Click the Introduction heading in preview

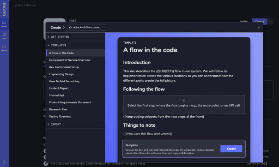(137, 63)
